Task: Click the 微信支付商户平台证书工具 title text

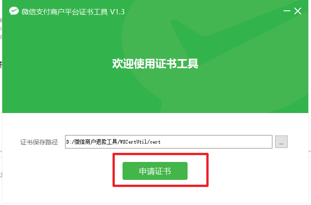Action: pos(65,12)
